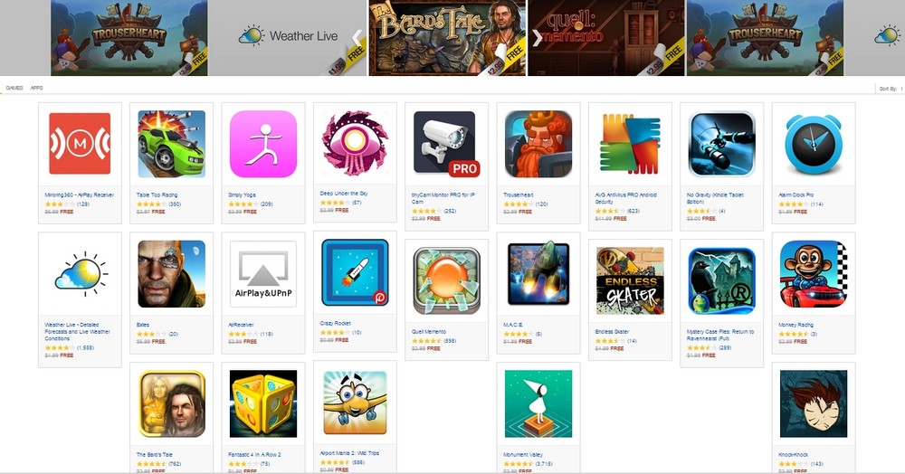Expand the Sort By dropdown
The height and width of the screenshot is (474, 905).
pos(890,89)
